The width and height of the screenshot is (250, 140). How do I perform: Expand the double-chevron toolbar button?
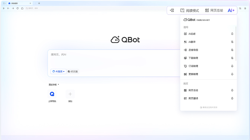(4, 8)
